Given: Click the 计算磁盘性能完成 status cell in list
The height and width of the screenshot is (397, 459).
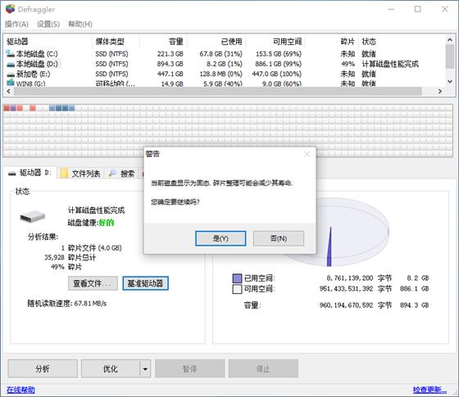Looking at the screenshot, I should click(390, 64).
